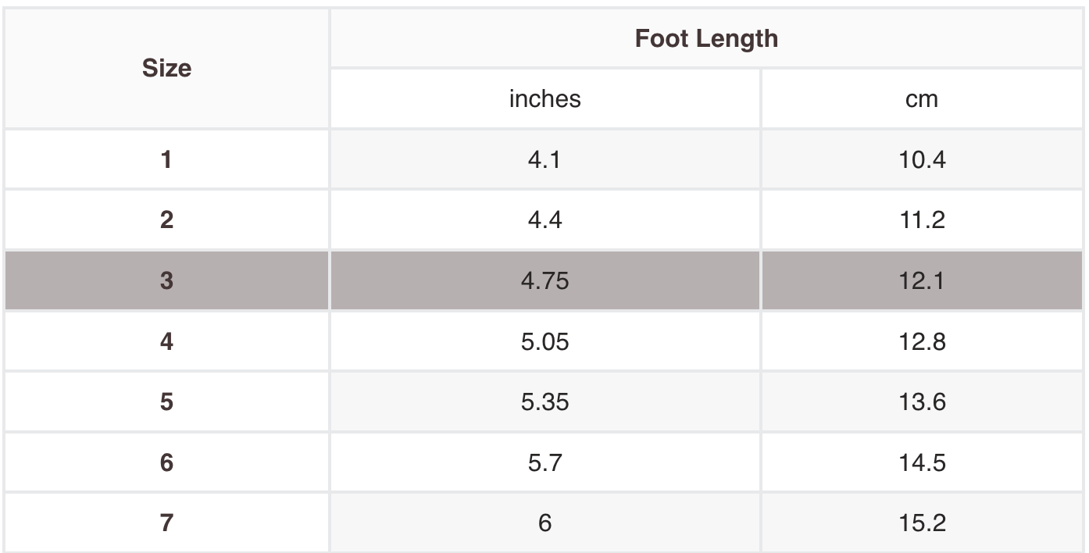This screenshot has width=1089, height=553.
Task: Click the Foot Length header
Action: click(x=706, y=38)
